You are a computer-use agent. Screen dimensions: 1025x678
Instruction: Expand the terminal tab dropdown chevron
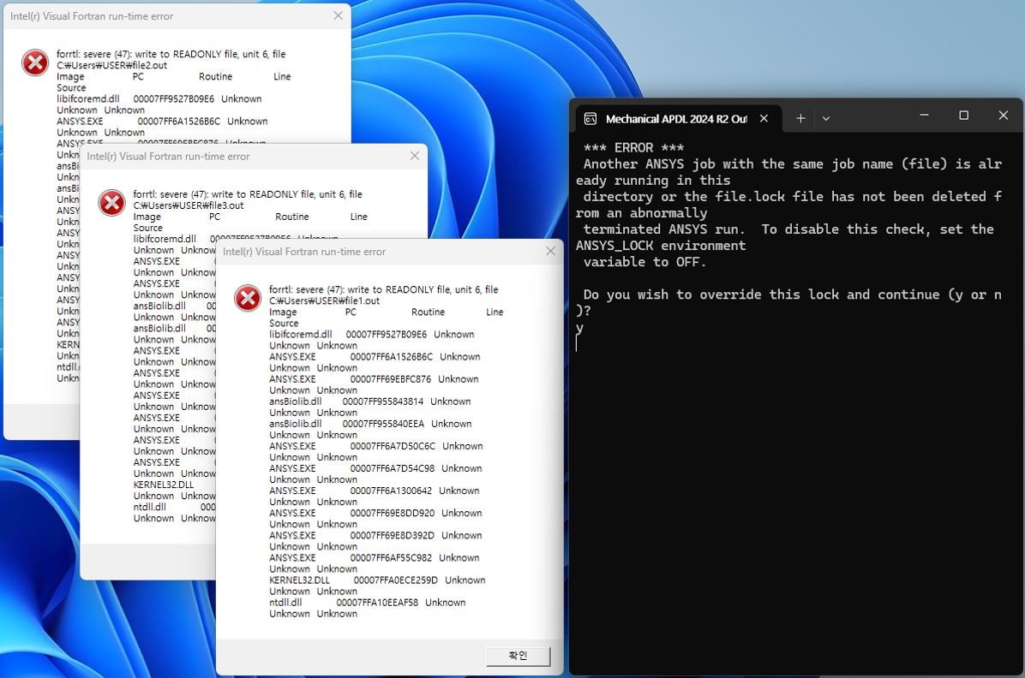point(826,118)
